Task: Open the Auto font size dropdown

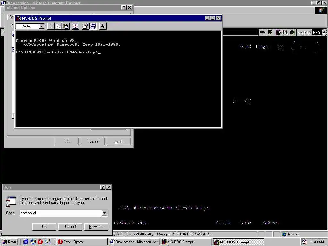Action: click(x=42, y=26)
